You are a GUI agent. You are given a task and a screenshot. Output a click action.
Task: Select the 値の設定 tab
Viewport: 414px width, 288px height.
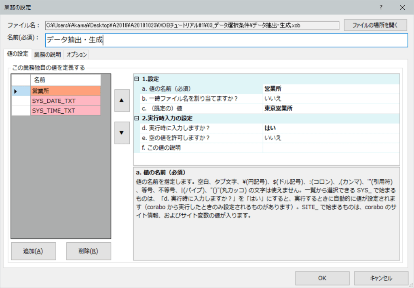[17, 54]
